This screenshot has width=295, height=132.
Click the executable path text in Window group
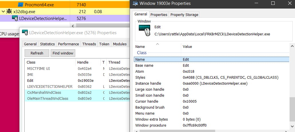point(212,34)
